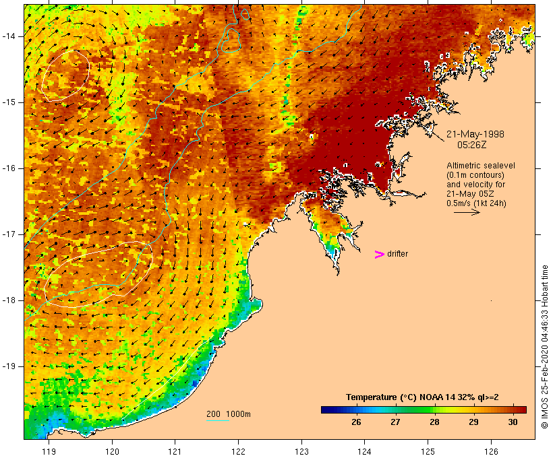553x458 pixels.
Task: Click the longitude axis label '122'
Action: pyautogui.click(x=239, y=451)
